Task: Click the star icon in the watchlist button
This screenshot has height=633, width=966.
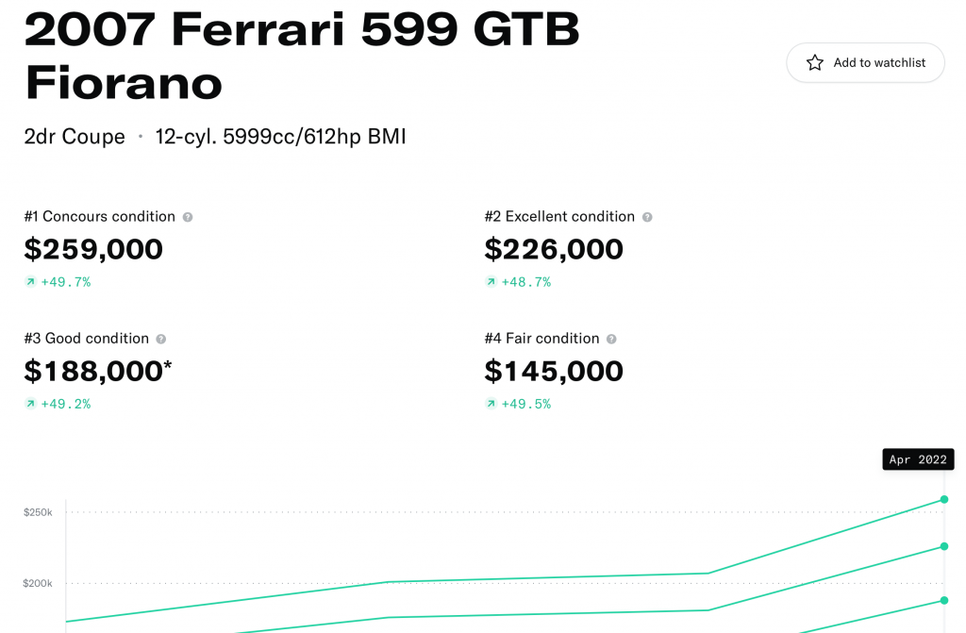Action: click(815, 62)
